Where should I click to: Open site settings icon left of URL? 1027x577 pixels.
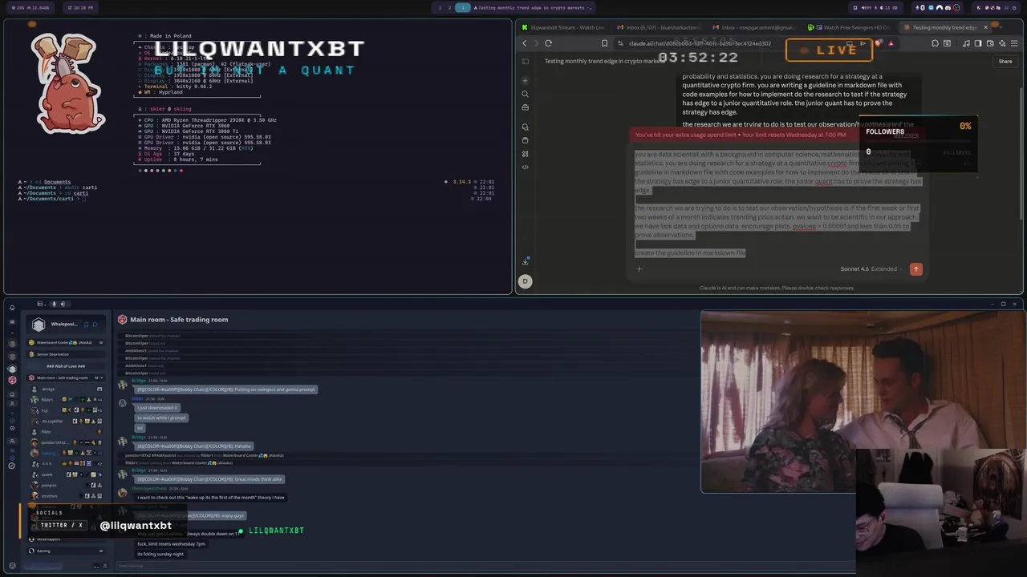pyautogui.click(x=620, y=43)
